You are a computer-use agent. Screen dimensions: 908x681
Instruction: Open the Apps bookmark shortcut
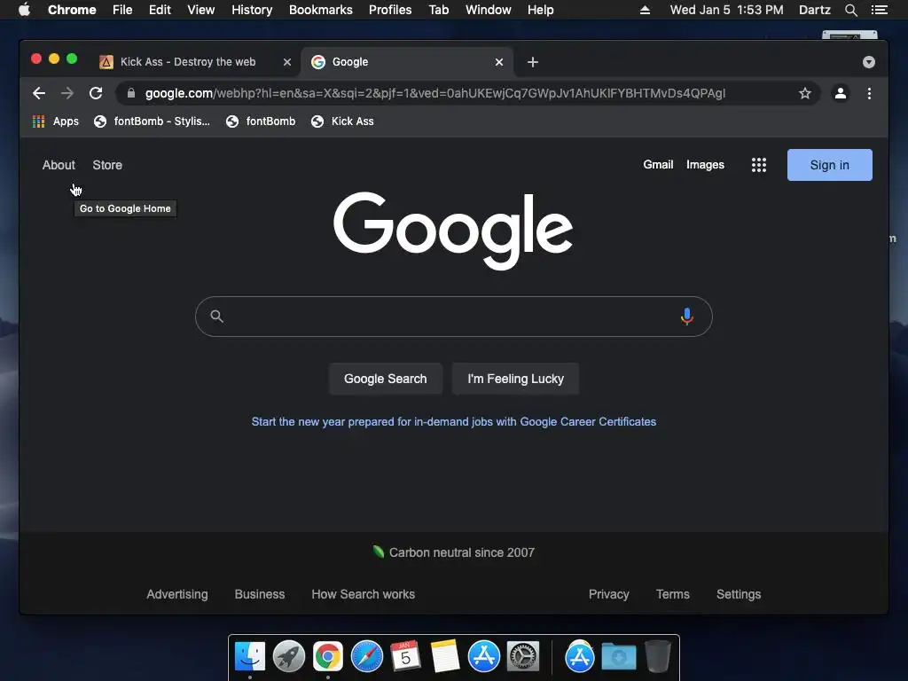pos(56,121)
